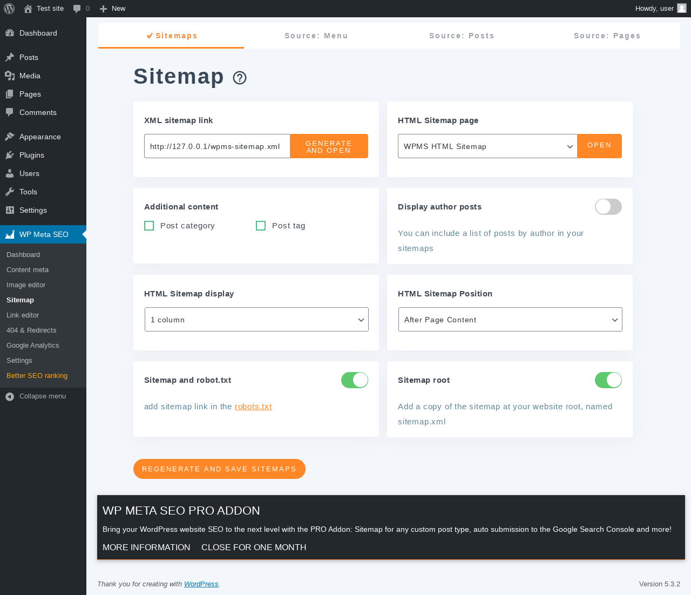Click Howdy, user account menu
691x595 pixels.
[661, 9]
